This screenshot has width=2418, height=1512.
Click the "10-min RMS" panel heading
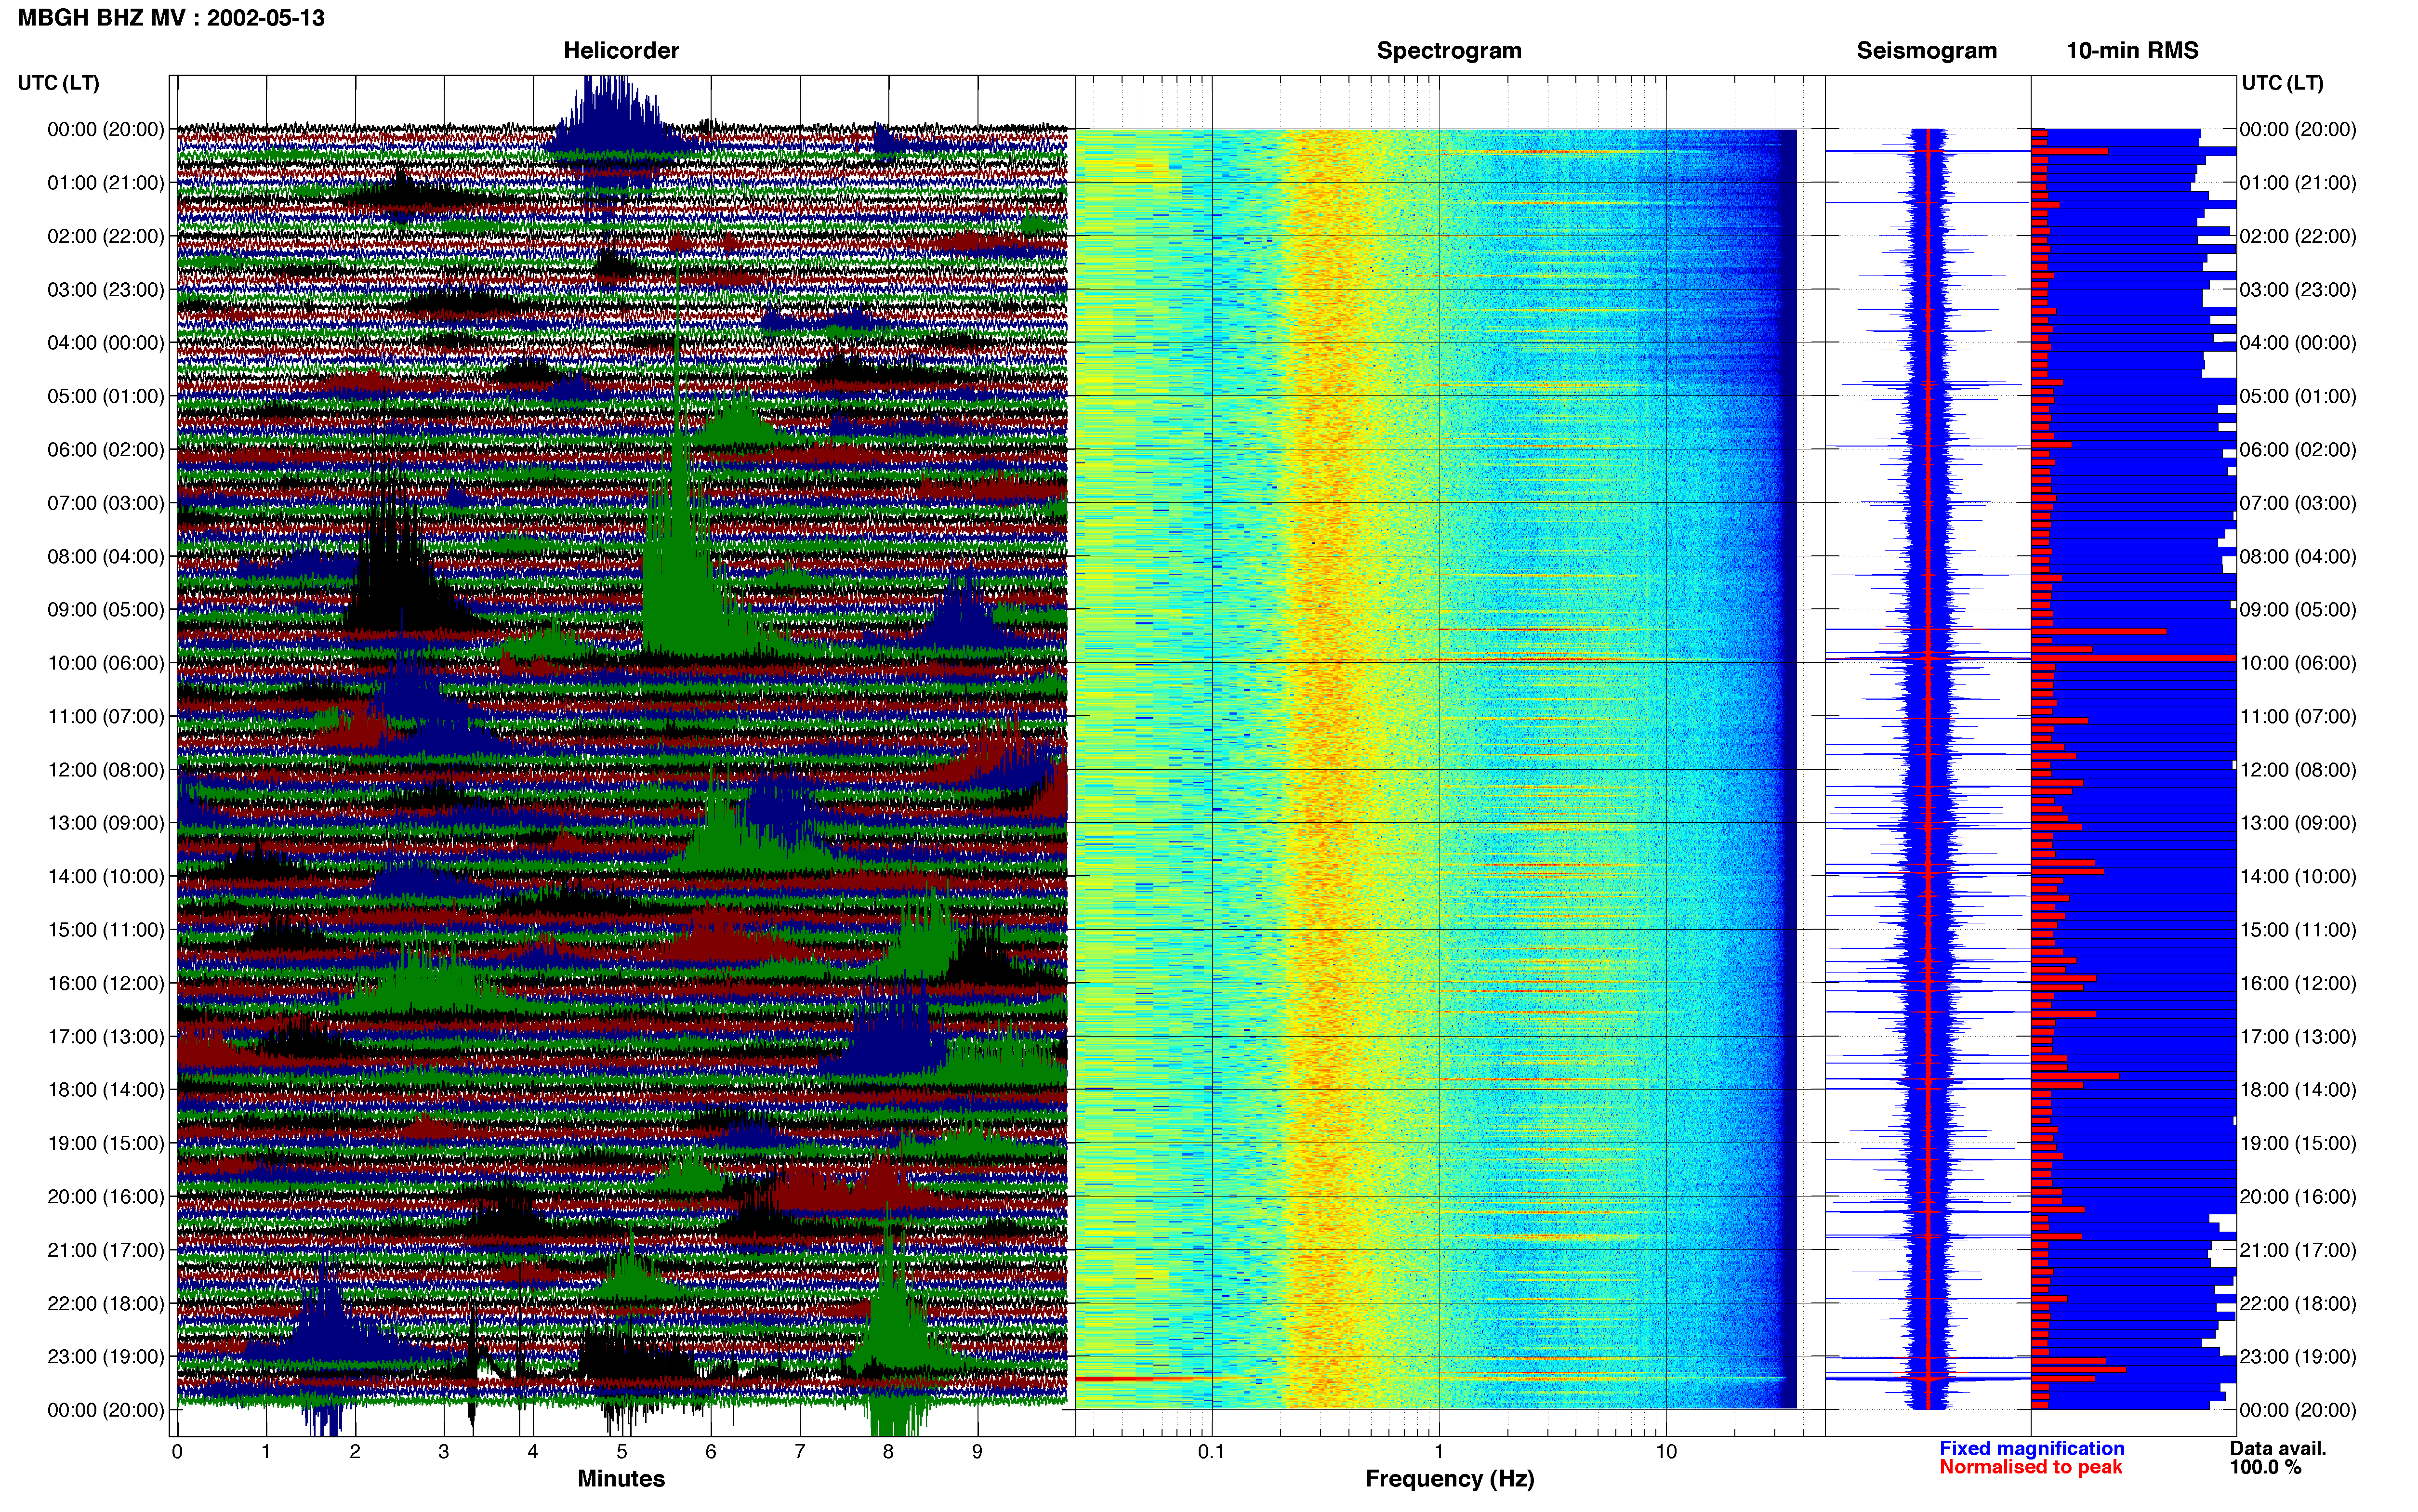click(x=2132, y=51)
